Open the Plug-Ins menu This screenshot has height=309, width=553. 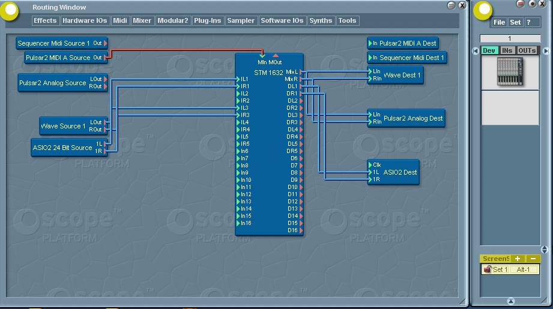point(207,20)
